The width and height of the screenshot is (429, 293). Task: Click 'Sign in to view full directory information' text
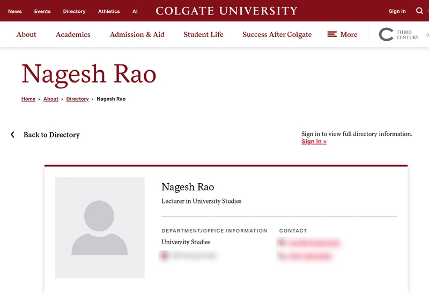(357, 134)
